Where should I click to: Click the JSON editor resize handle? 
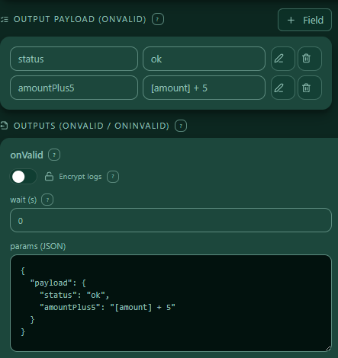point(328,348)
